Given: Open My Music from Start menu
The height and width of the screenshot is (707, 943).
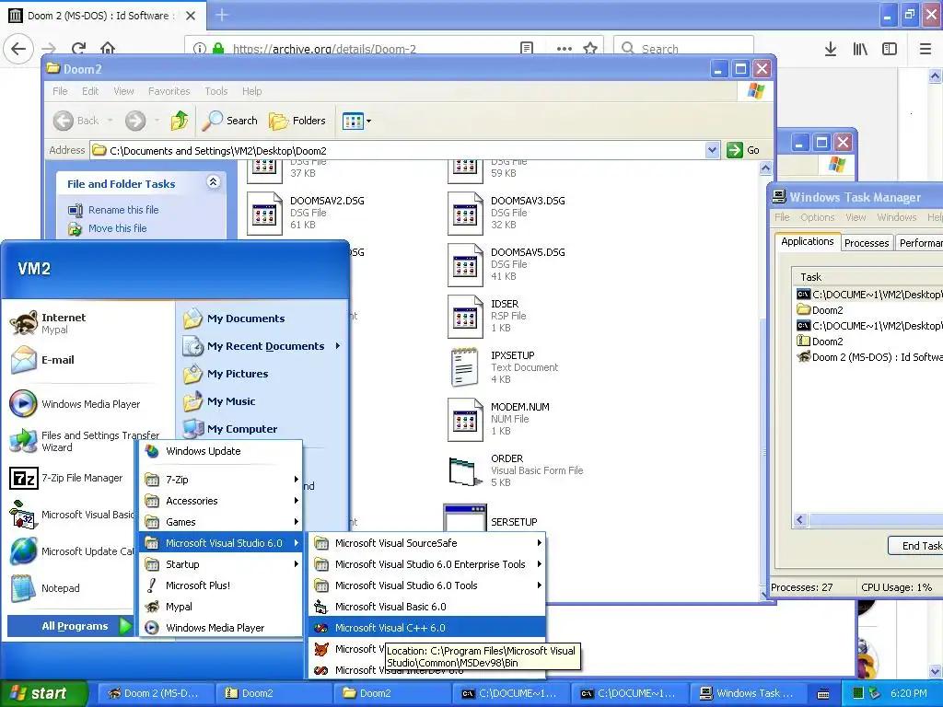Looking at the screenshot, I should pyautogui.click(x=262, y=401).
